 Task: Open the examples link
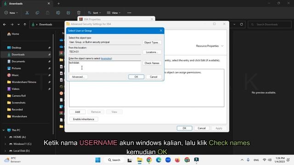pyautogui.click(x=106, y=59)
